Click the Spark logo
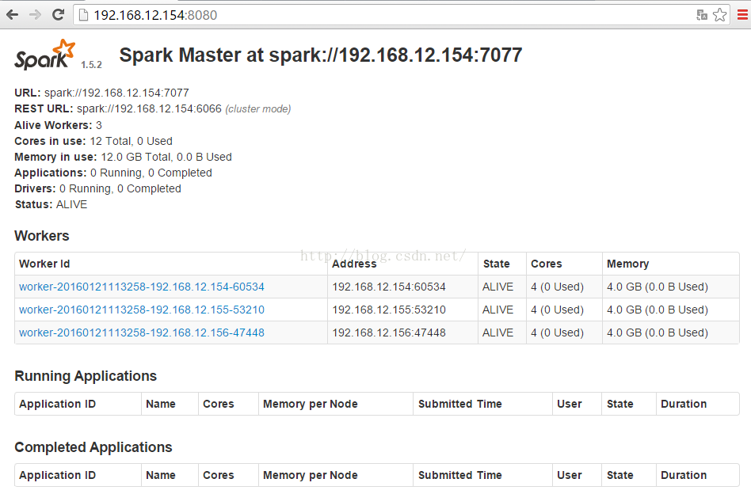Image resolution: width=751 pixels, height=494 pixels. pos(44,55)
